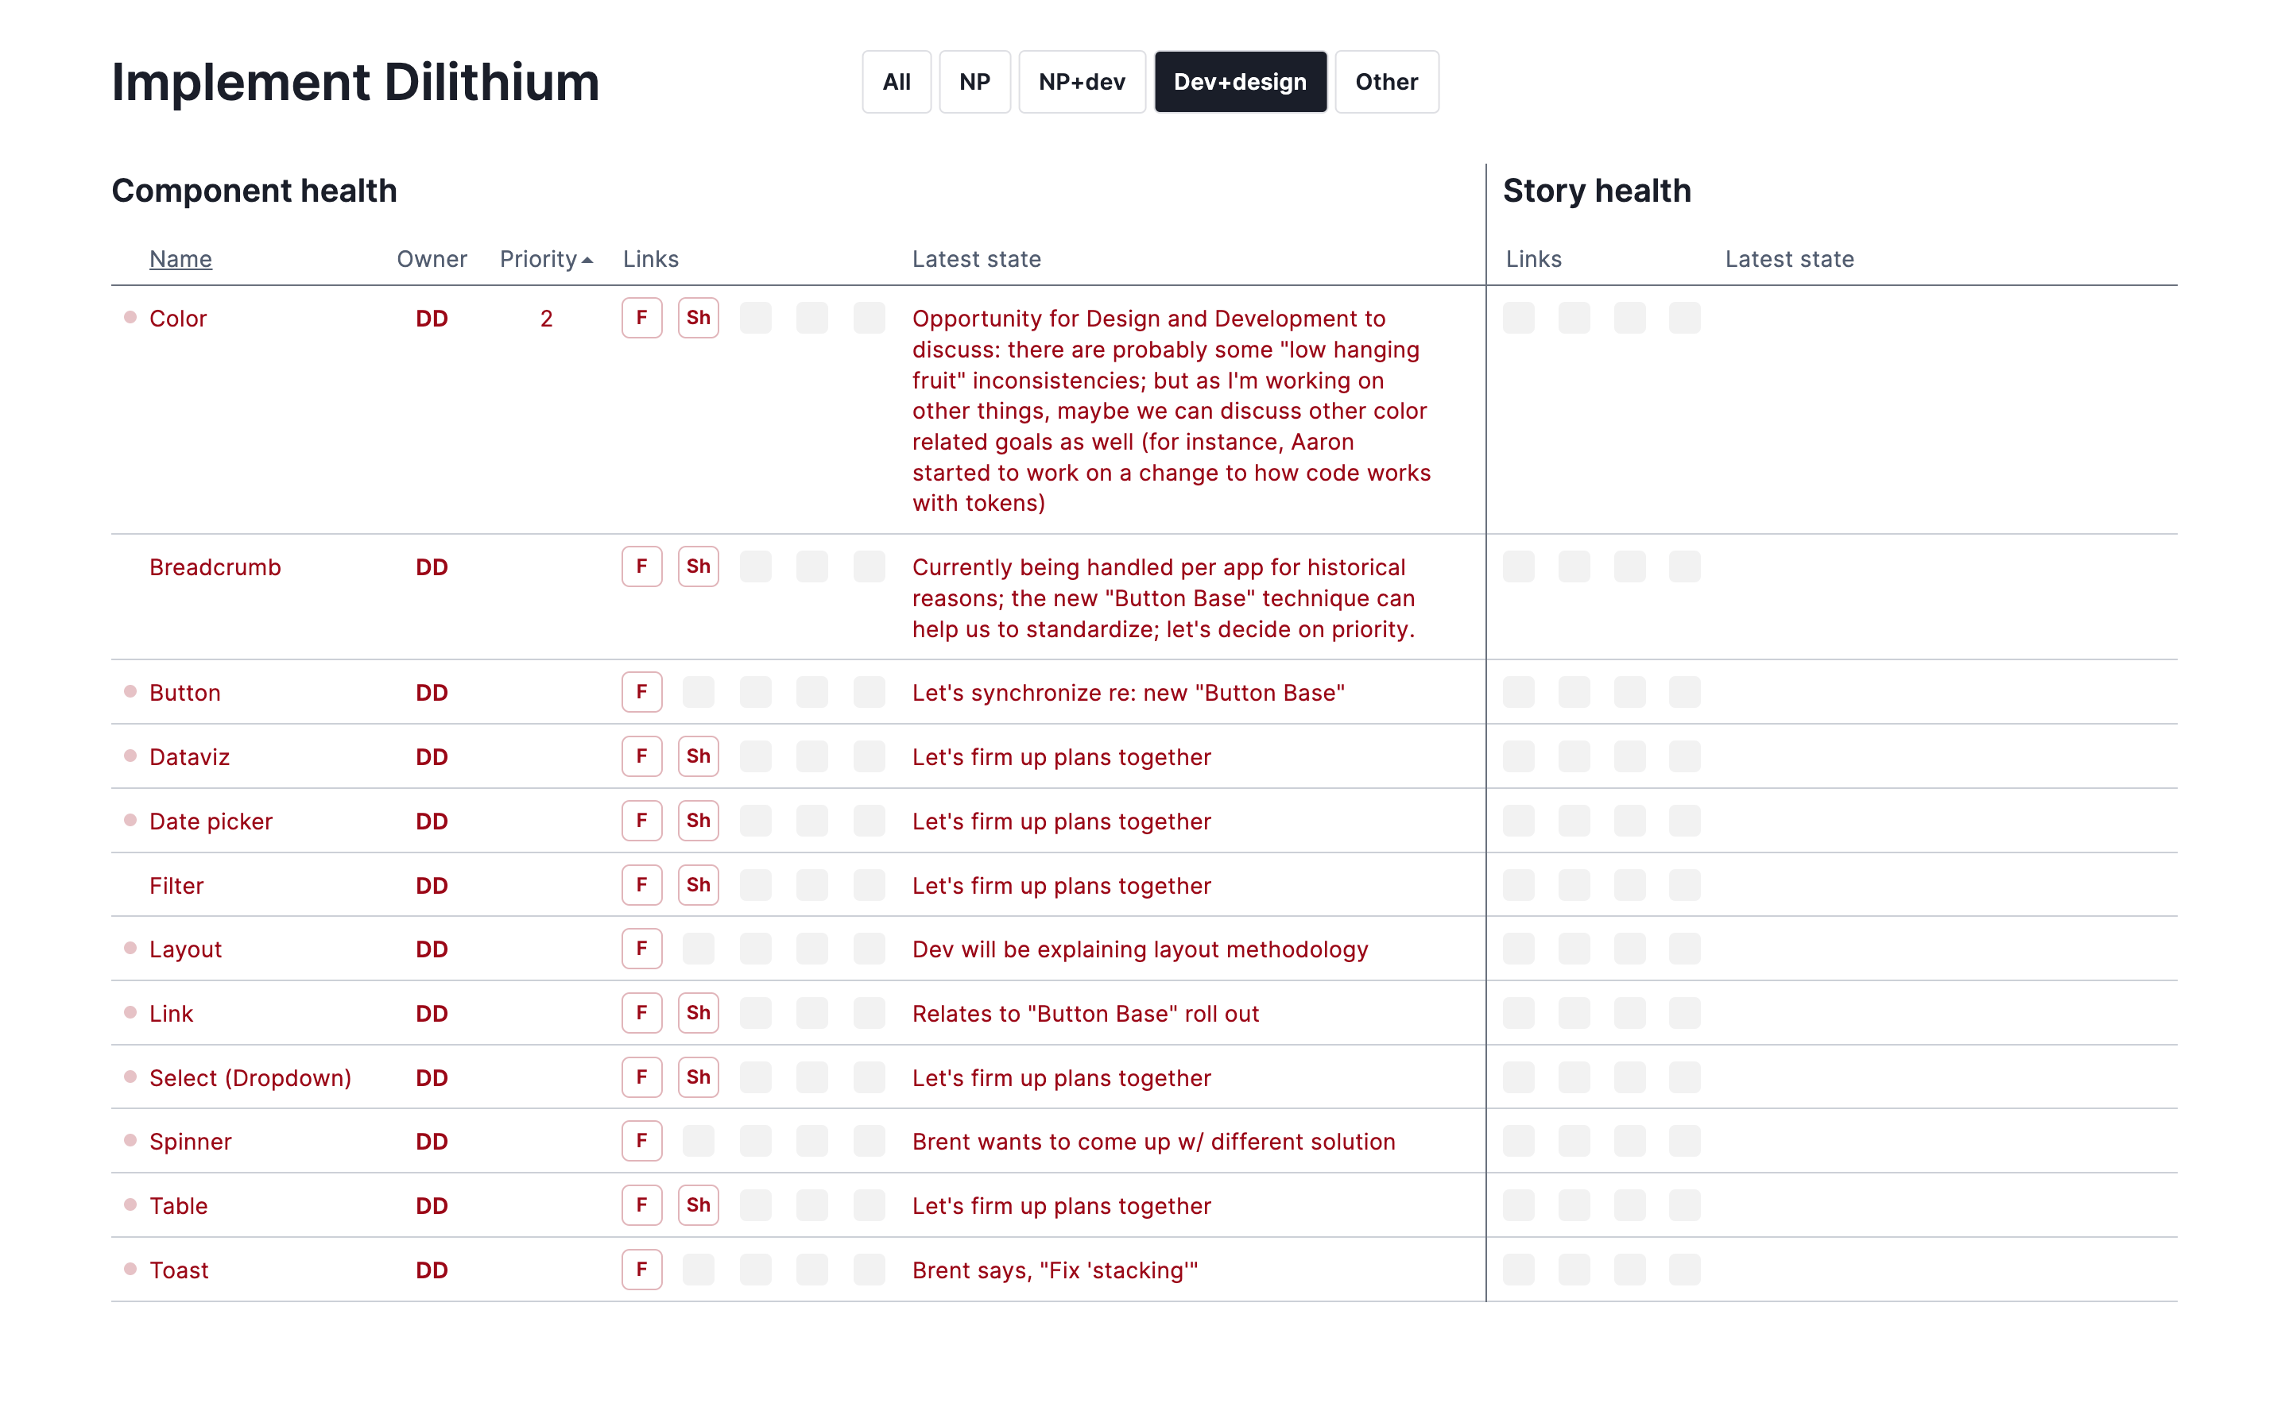Open the F link for Filter
Viewport: 2289px width, 1411px height.
[x=641, y=886]
